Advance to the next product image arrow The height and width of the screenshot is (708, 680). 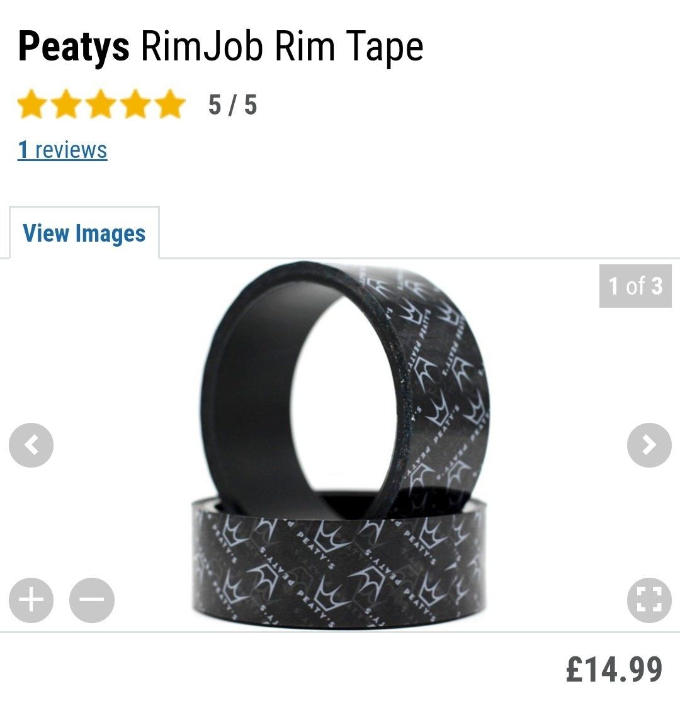click(649, 445)
